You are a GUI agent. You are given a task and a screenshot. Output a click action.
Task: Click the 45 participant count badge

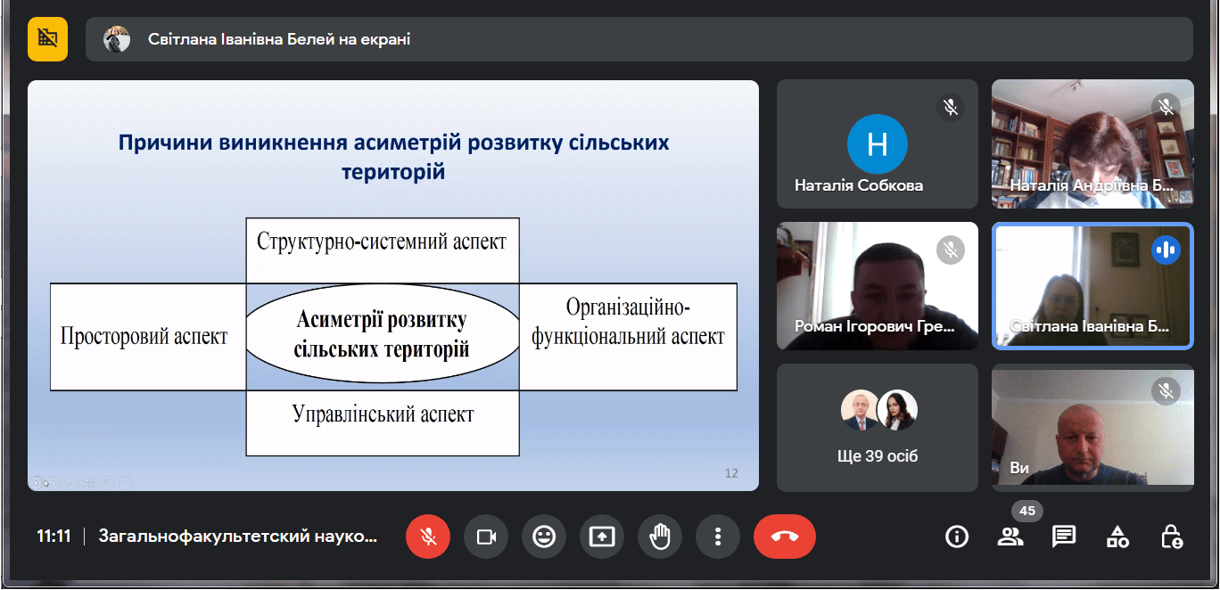(1026, 512)
